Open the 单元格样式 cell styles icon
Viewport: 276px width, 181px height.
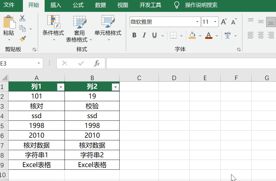108,21
